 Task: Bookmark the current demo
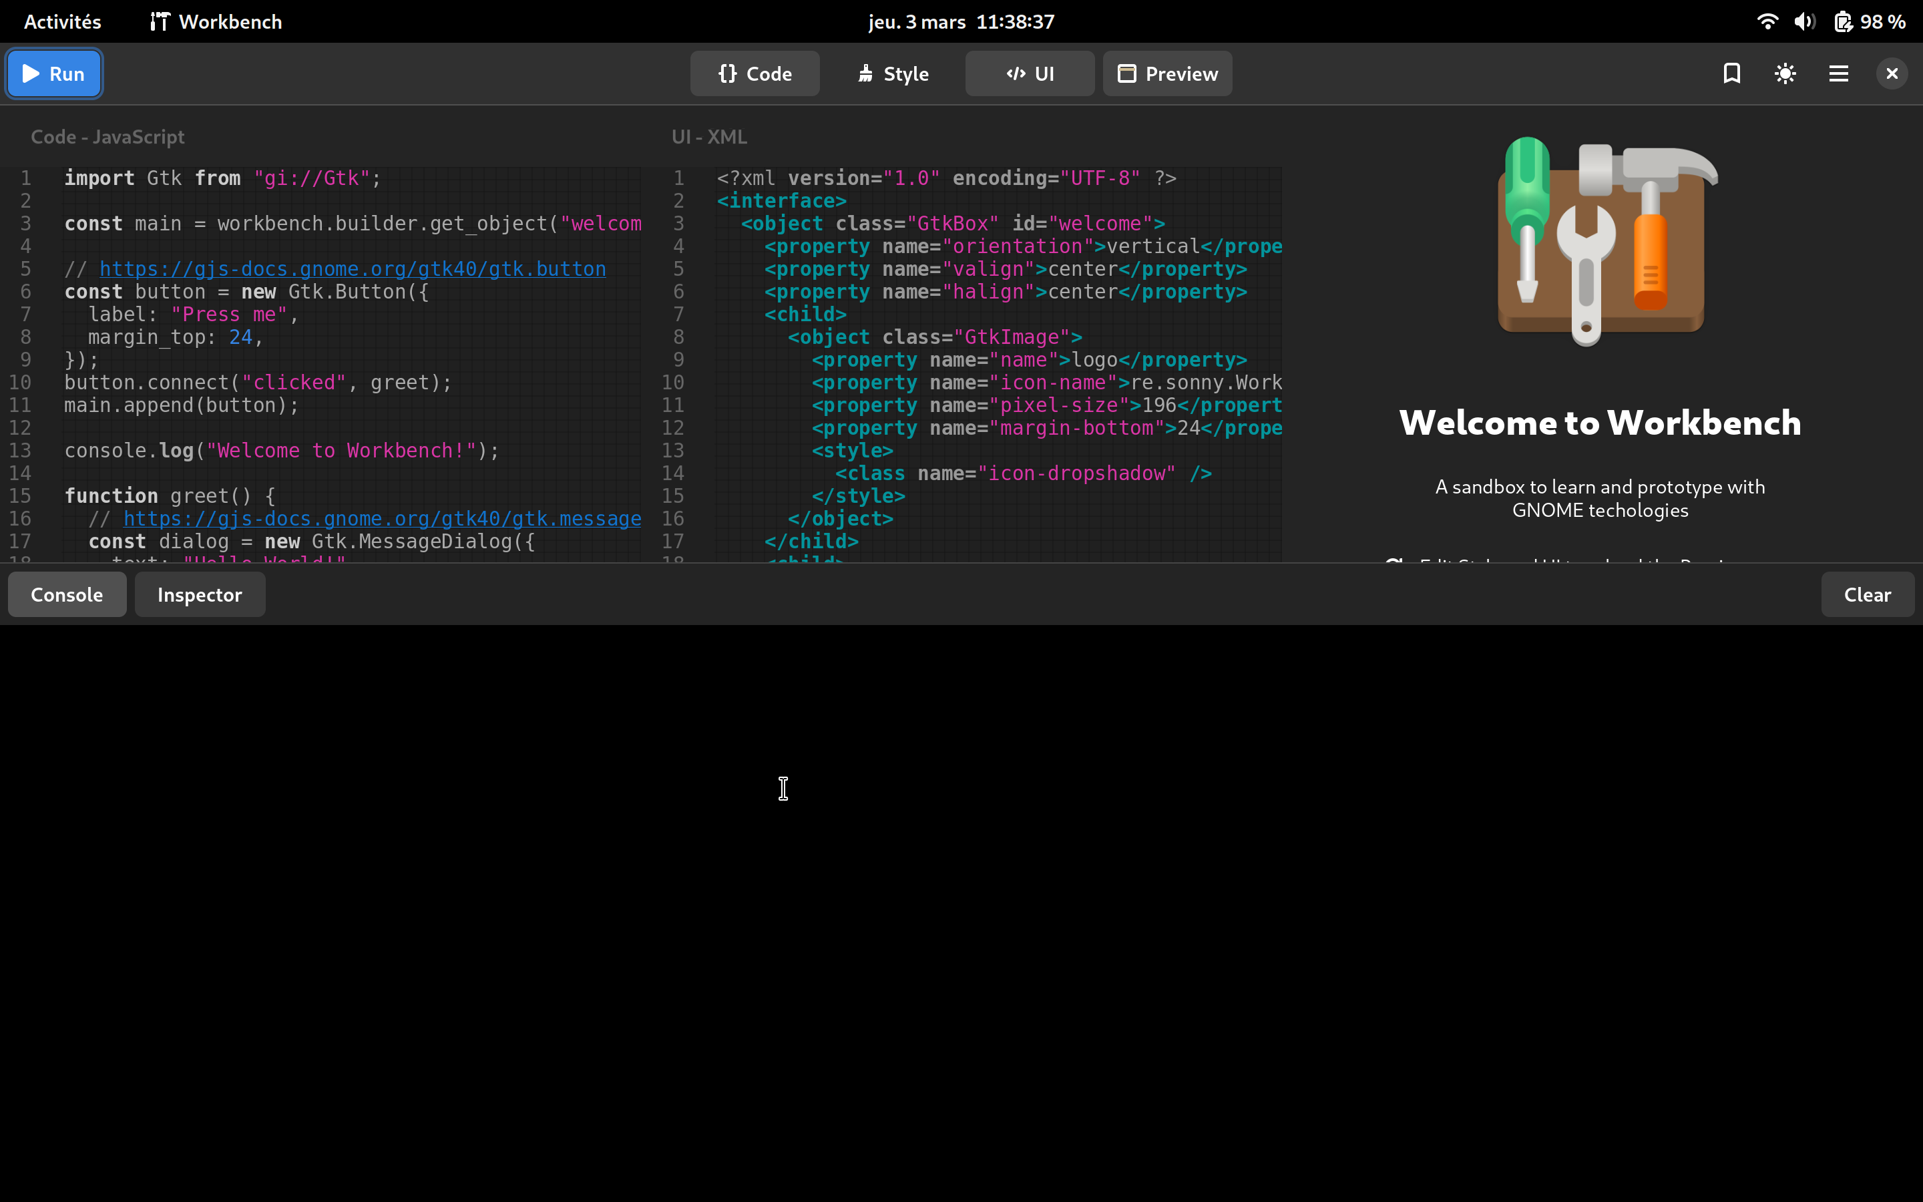[1731, 73]
